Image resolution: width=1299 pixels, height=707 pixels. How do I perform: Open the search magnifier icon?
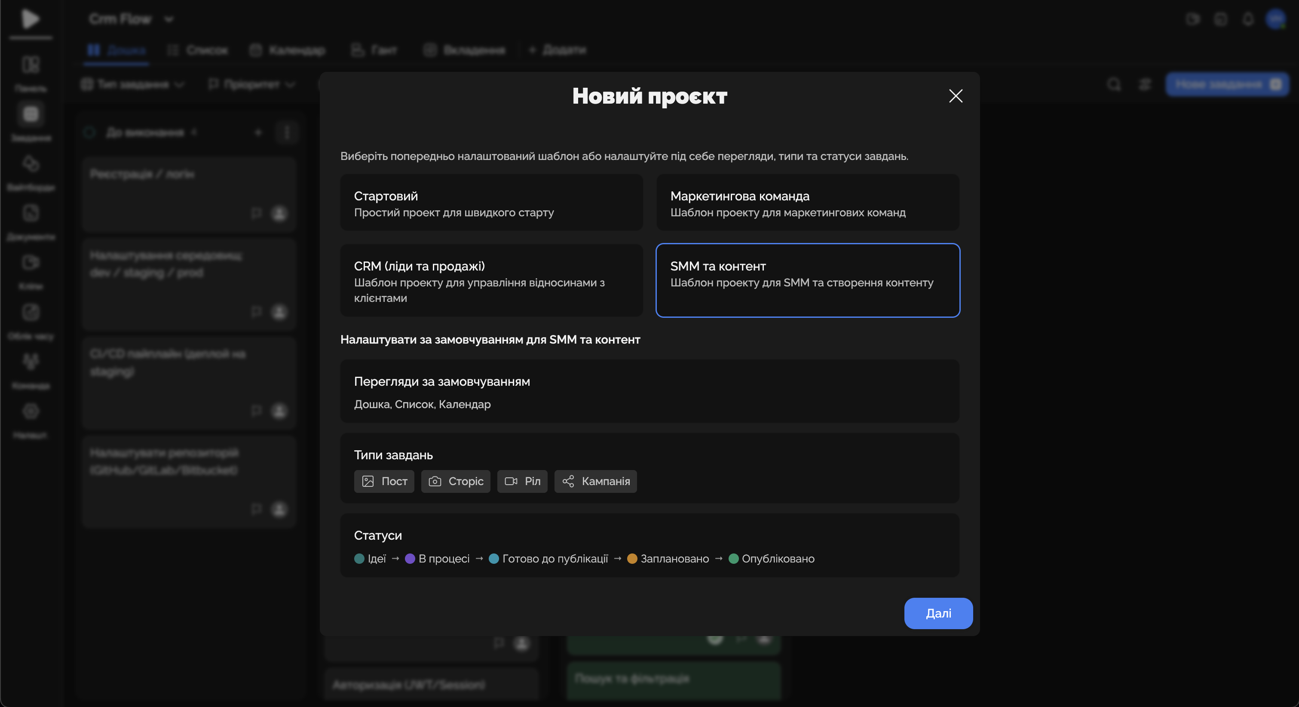click(x=1114, y=84)
